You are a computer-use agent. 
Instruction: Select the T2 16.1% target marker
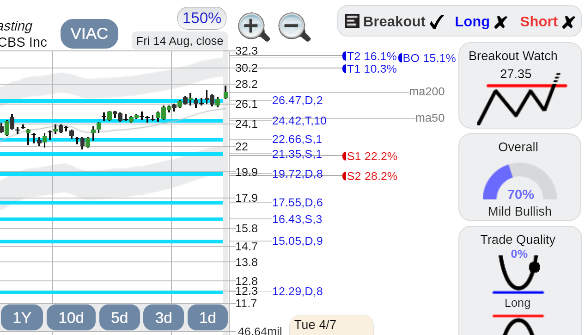tap(369, 56)
